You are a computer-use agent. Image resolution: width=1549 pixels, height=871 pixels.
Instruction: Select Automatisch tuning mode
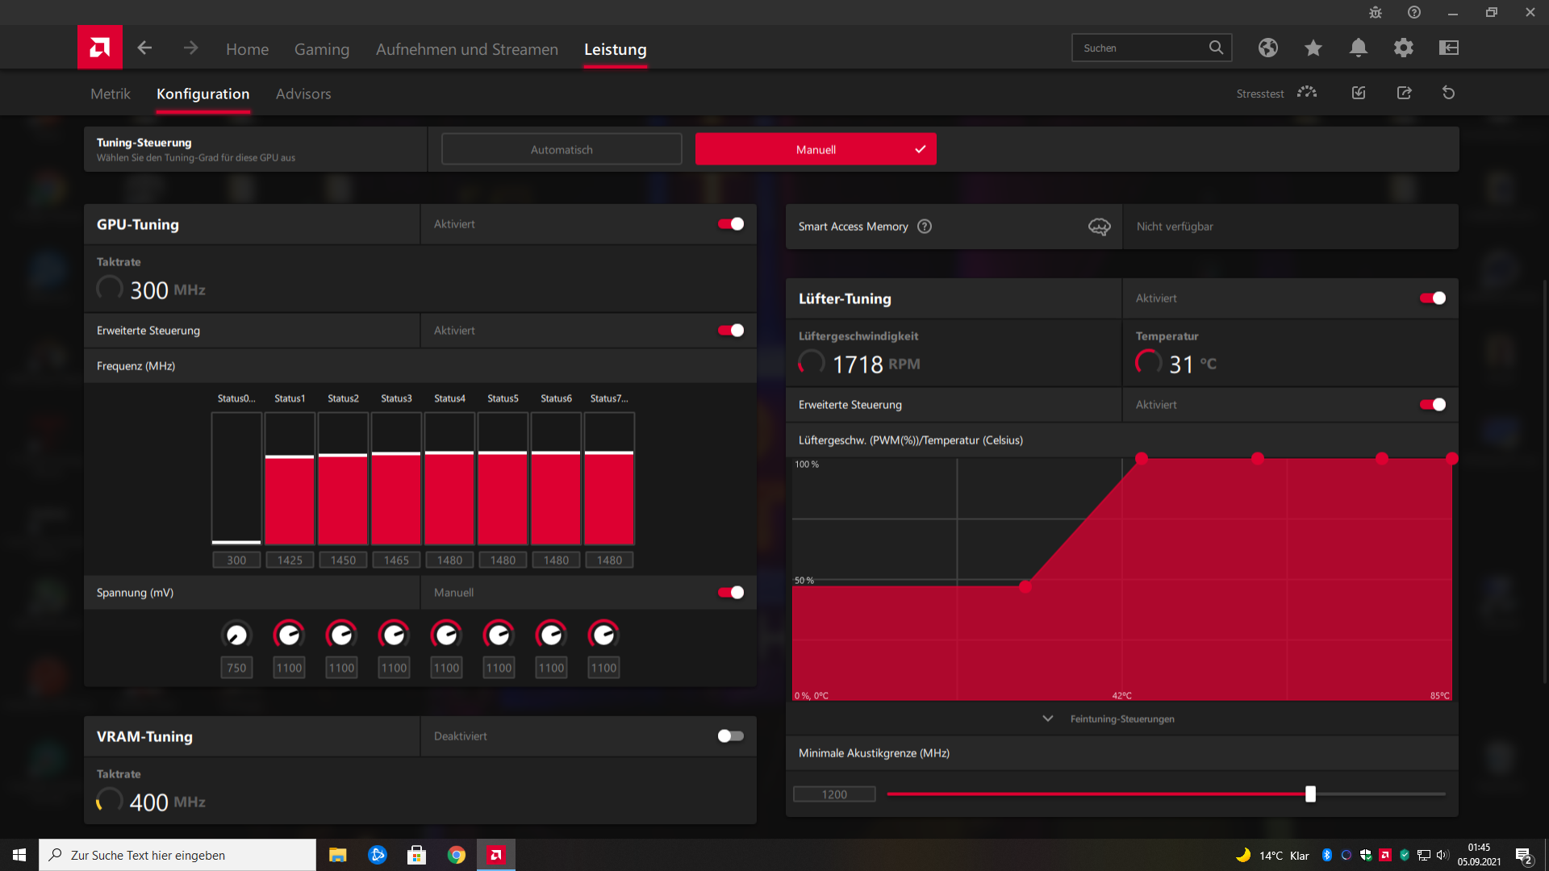[x=562, y=149]
